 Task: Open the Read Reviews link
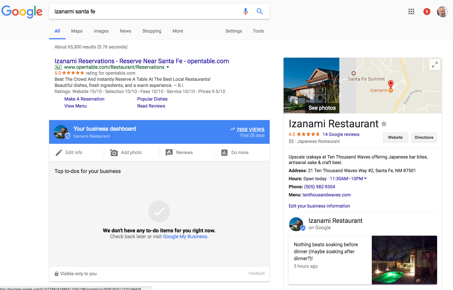point(151,106)
